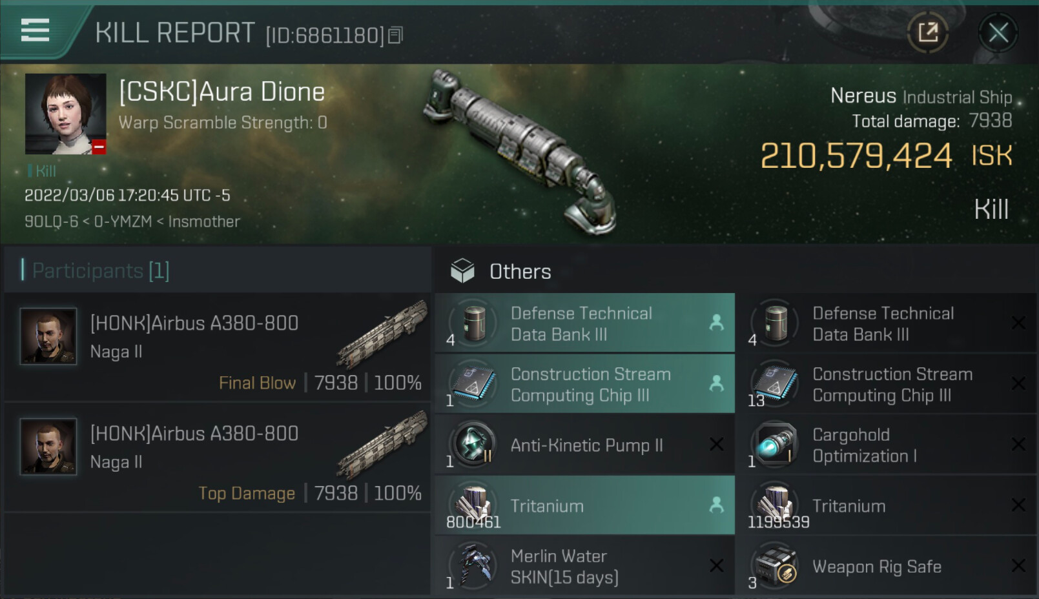Click the 0-YMZM constellation link
Viewport: 1039px width, 599px height.
pyautogui.click(x=123, y=222)
